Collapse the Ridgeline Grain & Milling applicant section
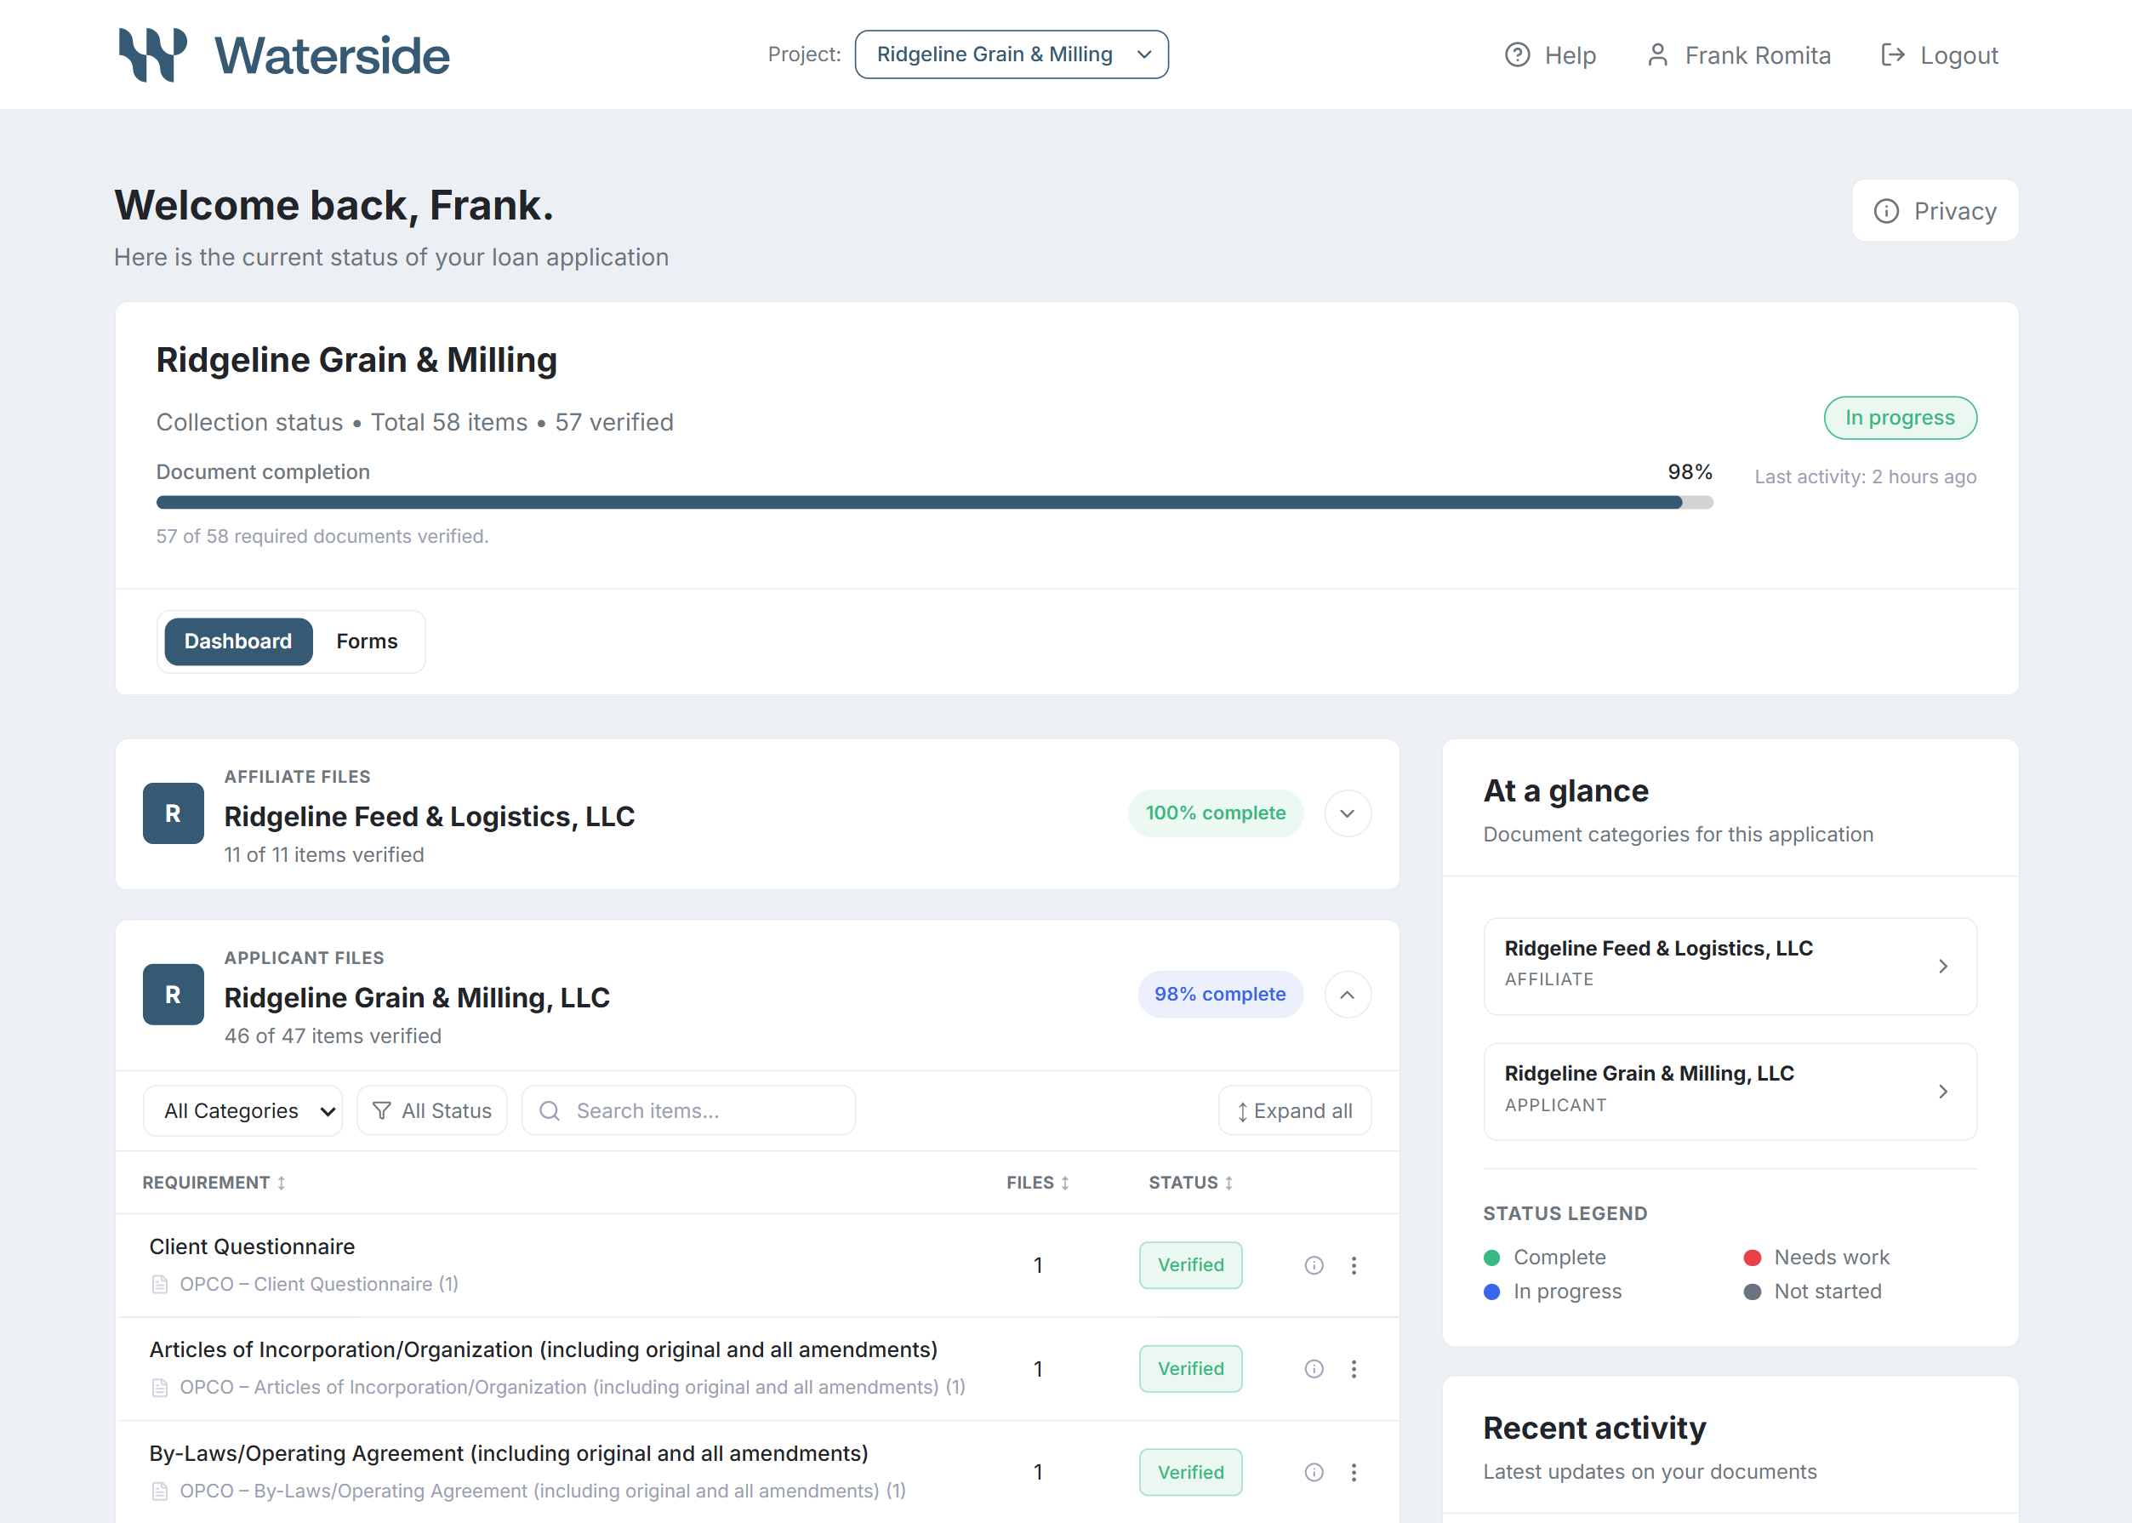Screen dimensions: 2132x1523 pyautogui.click(x=1347, y=994)
